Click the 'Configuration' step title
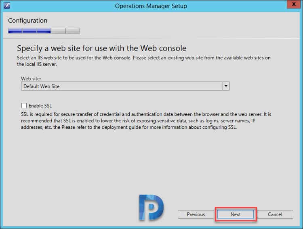 27,21
